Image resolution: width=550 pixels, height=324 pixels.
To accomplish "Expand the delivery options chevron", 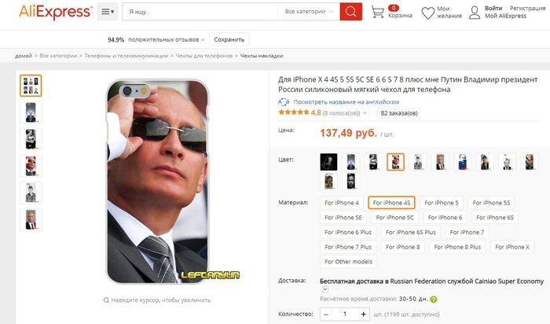I will [x=325, y=289].
